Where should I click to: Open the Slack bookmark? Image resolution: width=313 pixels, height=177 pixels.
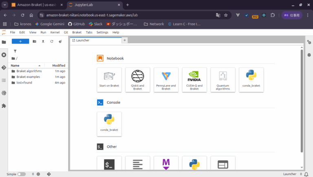pos(96,24)
